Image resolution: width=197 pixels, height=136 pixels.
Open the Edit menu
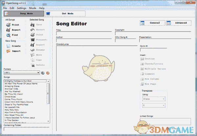click(x=12, y=8)
